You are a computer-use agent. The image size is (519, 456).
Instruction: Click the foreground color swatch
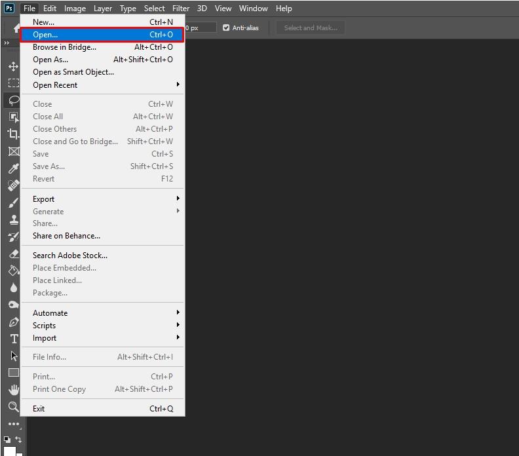[10, 451]
